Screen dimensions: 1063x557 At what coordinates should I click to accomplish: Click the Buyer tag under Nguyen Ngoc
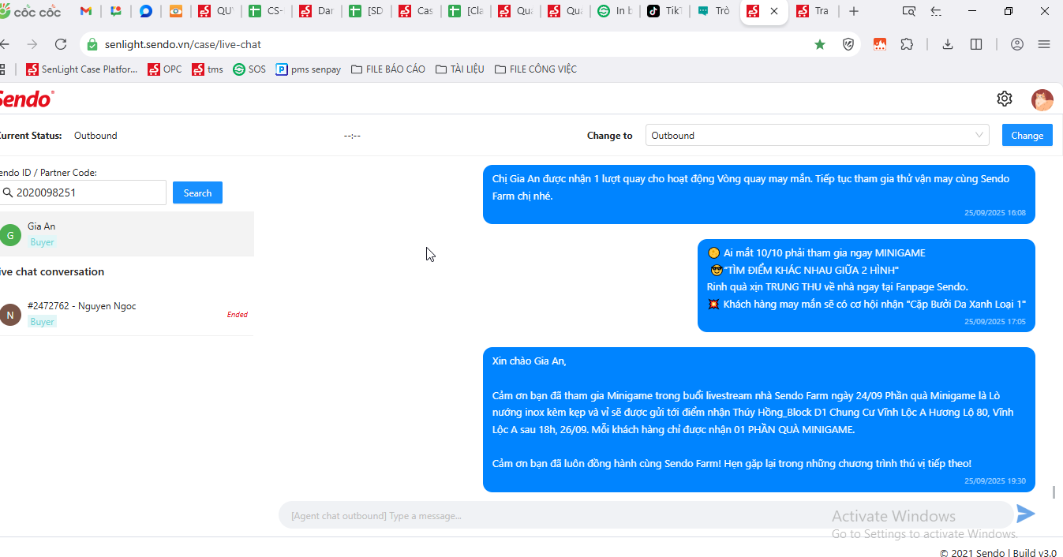click(x=43, y=322)
